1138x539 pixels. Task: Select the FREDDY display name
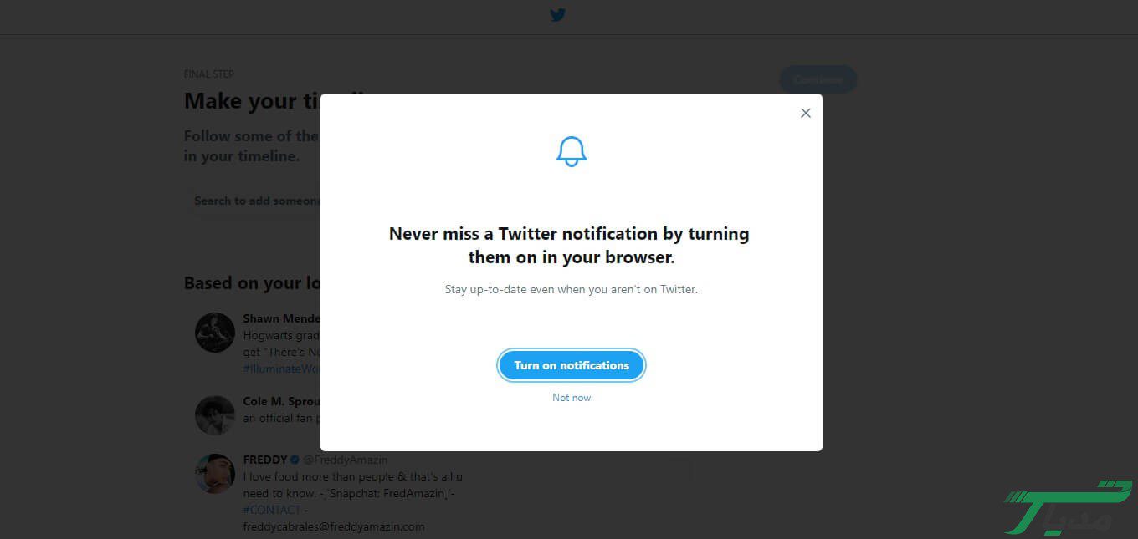point(264,460)
